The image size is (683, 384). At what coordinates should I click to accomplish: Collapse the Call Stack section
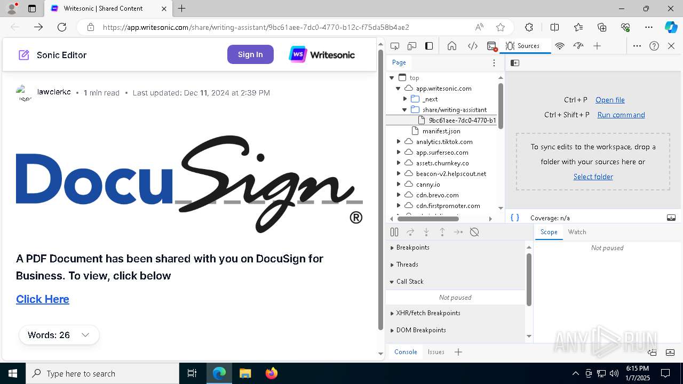[456, 282]
